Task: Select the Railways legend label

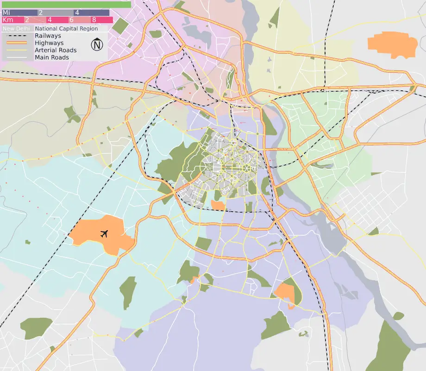Action: tap(48, 36)
